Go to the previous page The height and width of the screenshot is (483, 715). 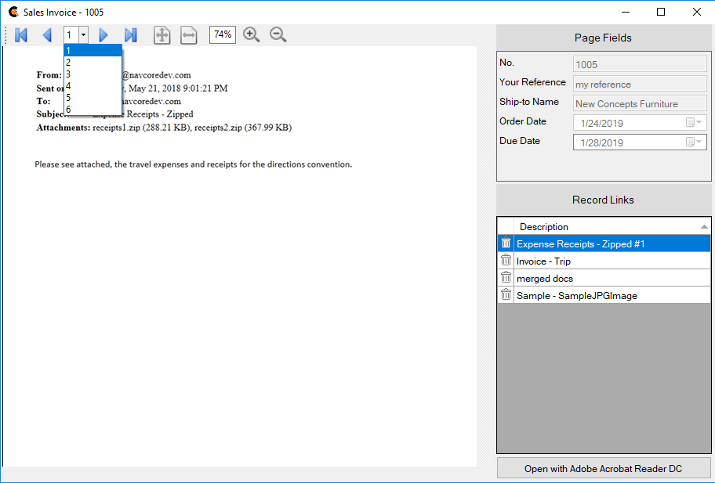(47, 35)
